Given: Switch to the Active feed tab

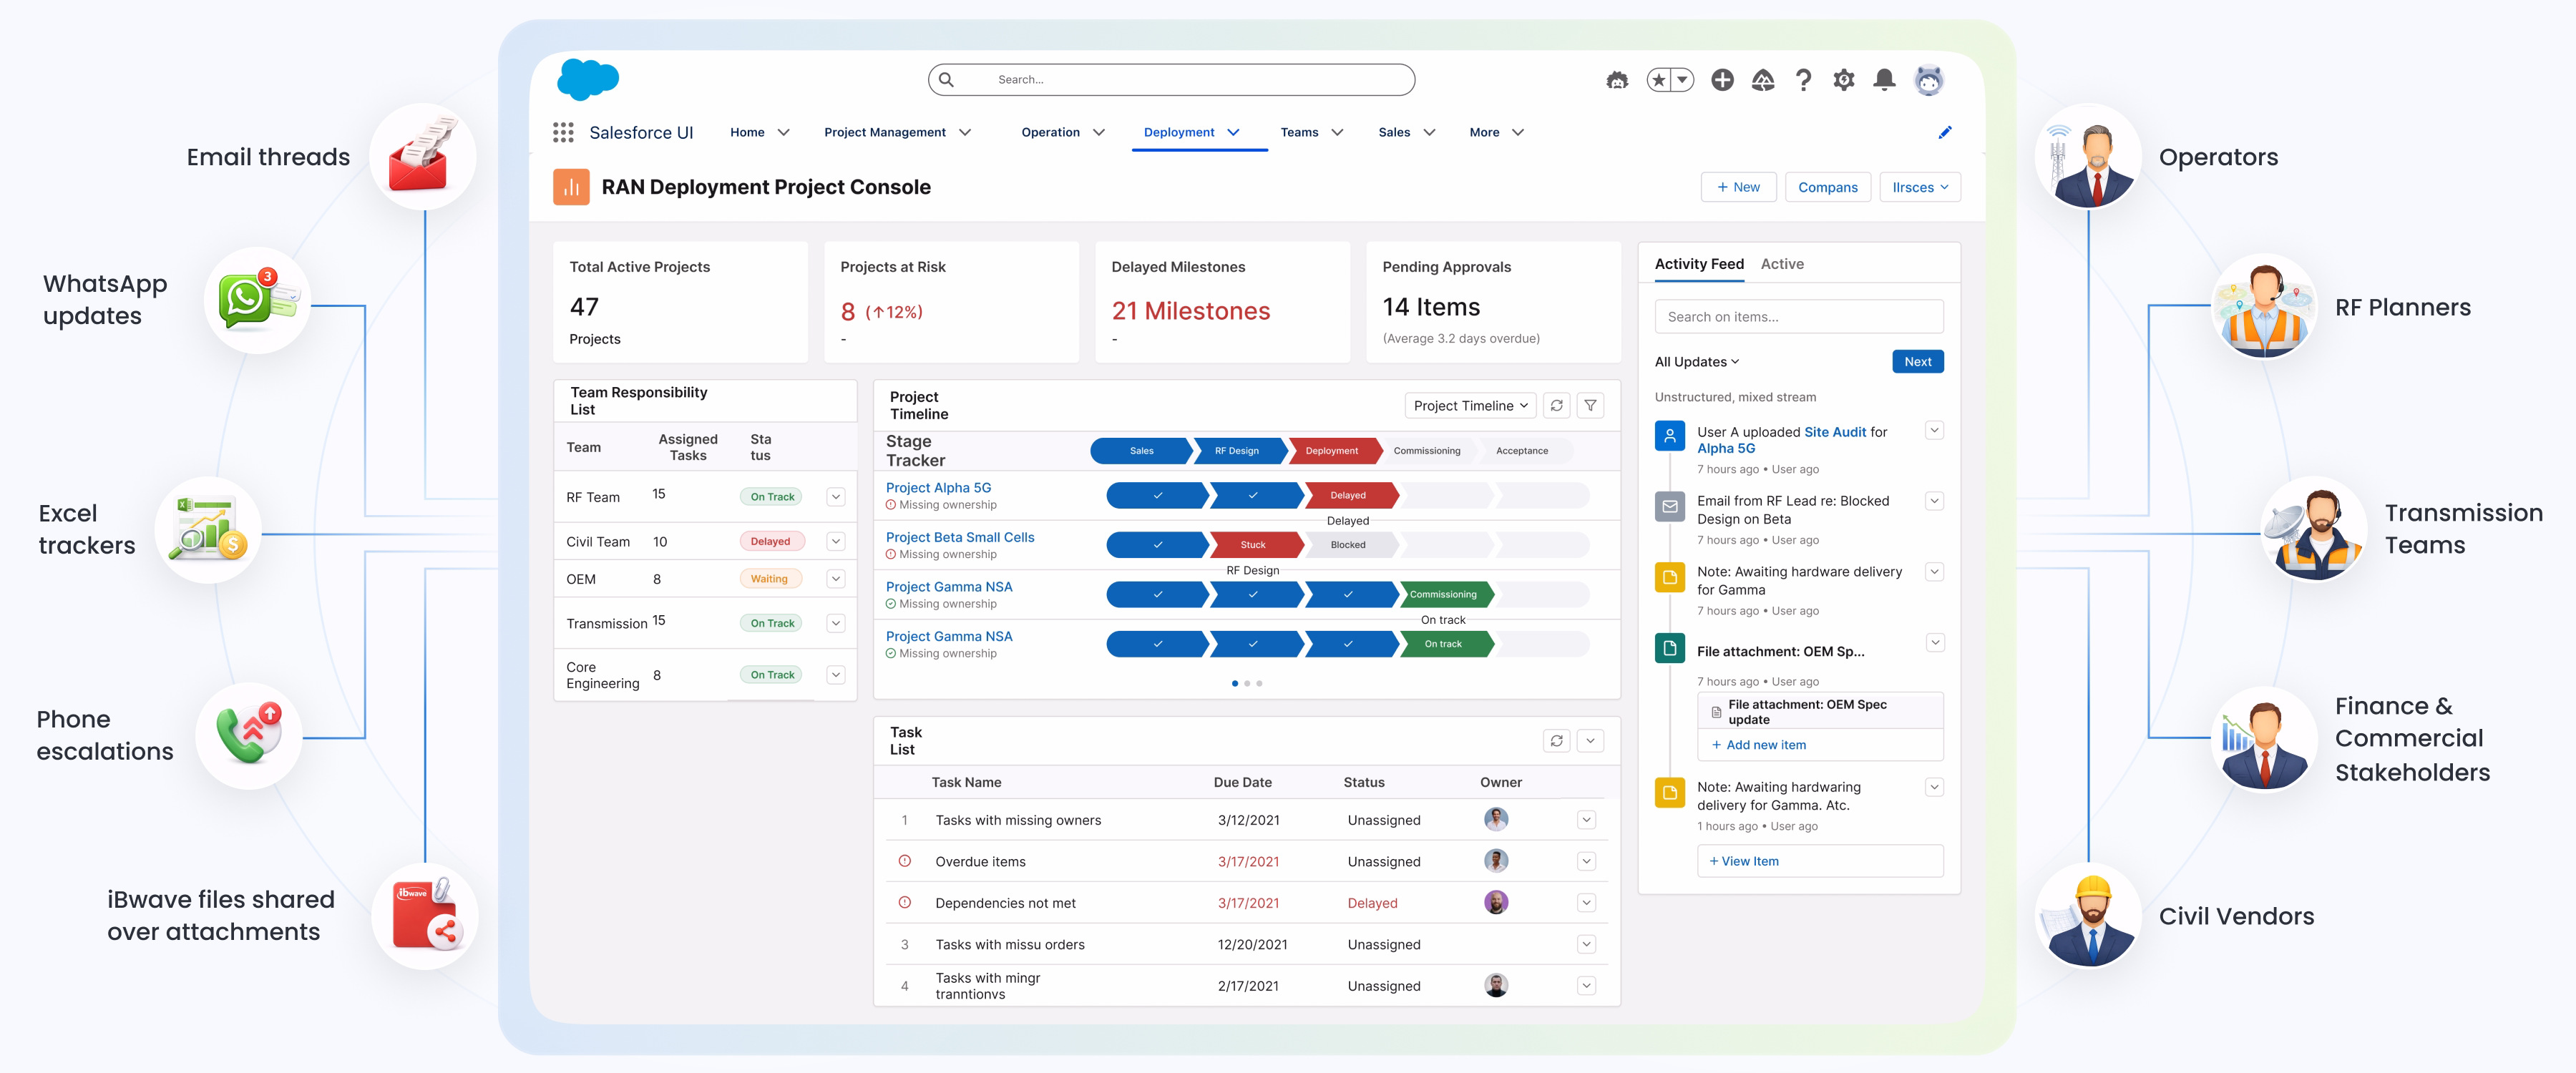Looking at the screenshot, I should click(x=1782, y=264).
